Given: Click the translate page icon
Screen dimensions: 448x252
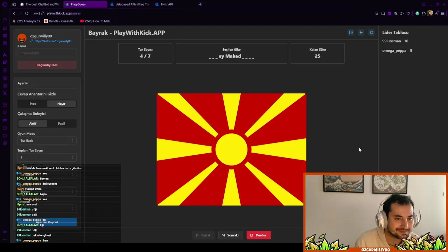Looking at the screenshot, I should pyautogui.click(x=395, y=13).
